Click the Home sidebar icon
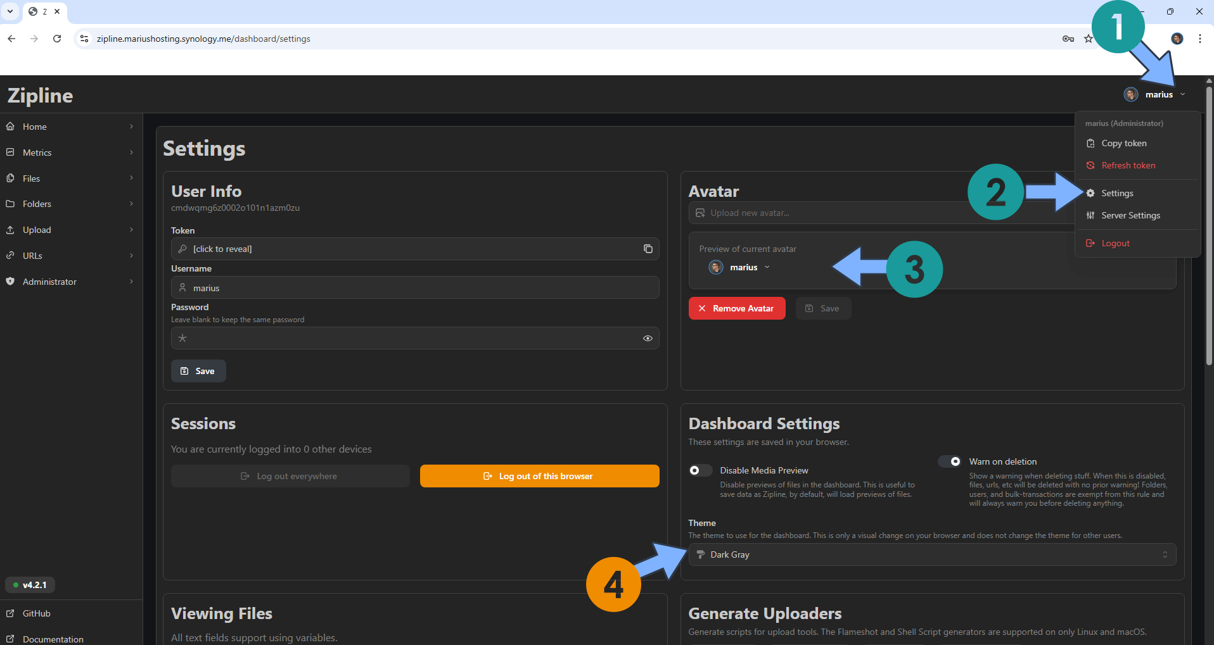This screenshot has width=1214, height=645. click(10, 127)
